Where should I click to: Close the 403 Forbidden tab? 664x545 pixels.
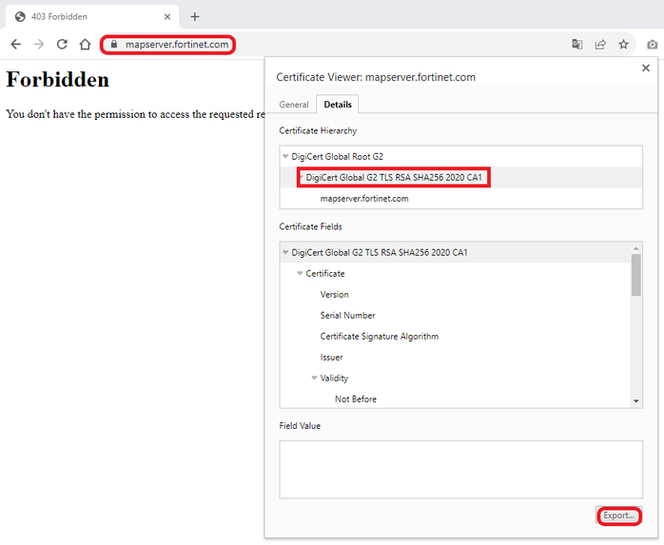click(x=167, y=16)
